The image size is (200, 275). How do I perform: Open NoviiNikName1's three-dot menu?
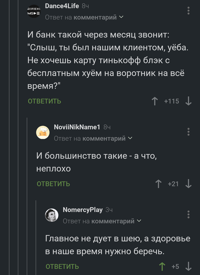coord(188,132)
